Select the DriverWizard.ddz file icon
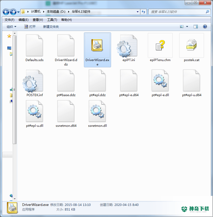Screen dimensions: 213x217 (66, 45)
